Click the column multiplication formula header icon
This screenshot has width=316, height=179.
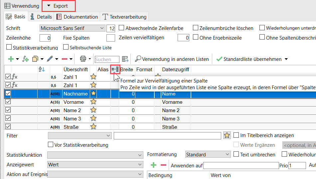pyautogui.click(x=115, y=69)
